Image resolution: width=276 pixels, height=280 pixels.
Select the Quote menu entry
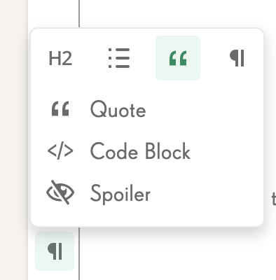(x=147, y=110)
